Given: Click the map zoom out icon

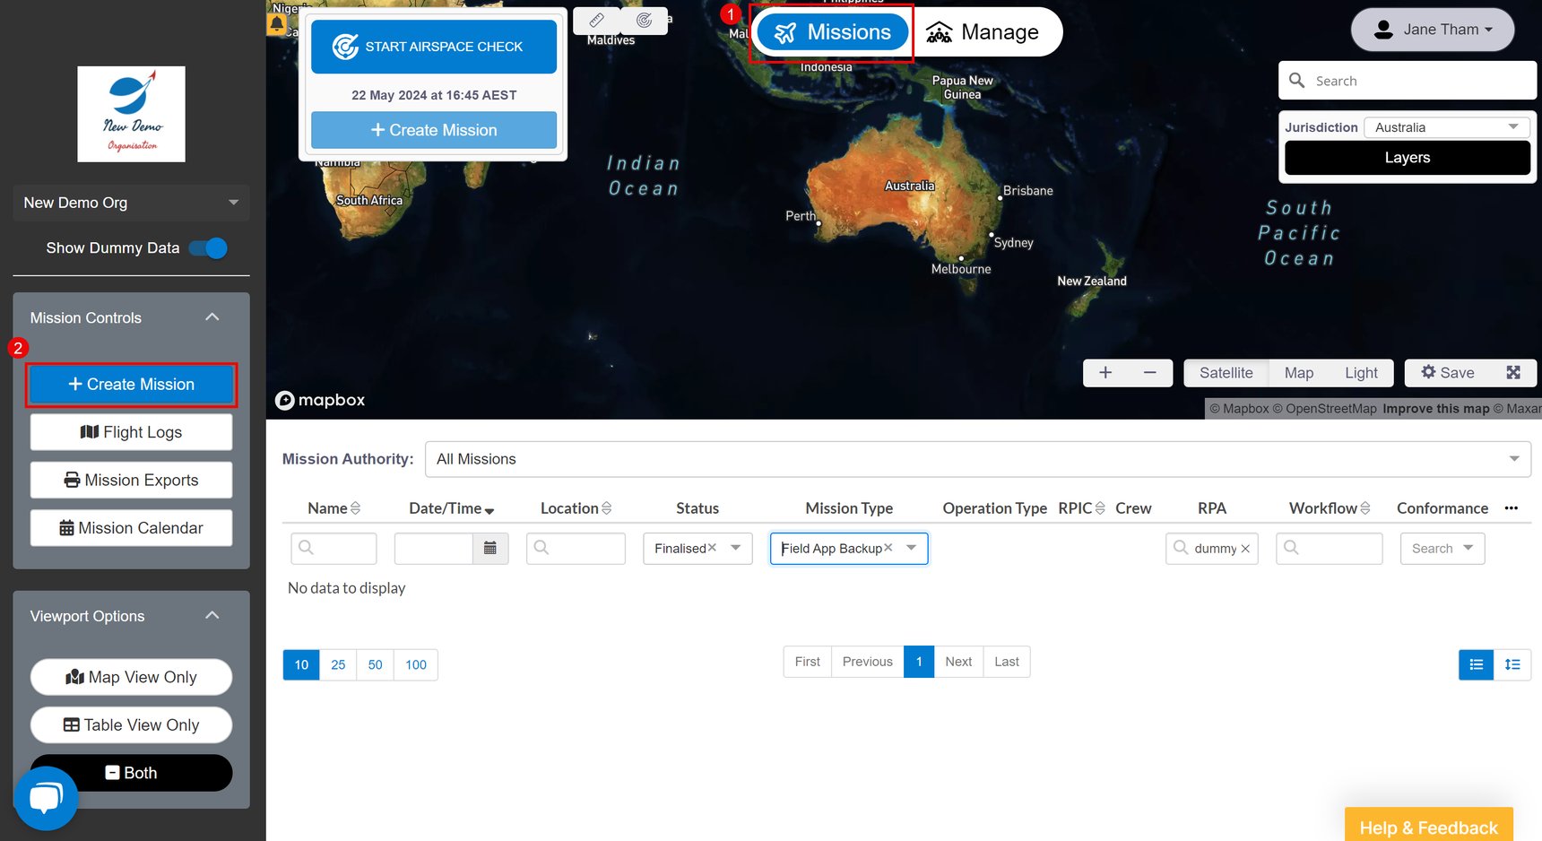Looking at the screenshot, I should point(1151,372).
